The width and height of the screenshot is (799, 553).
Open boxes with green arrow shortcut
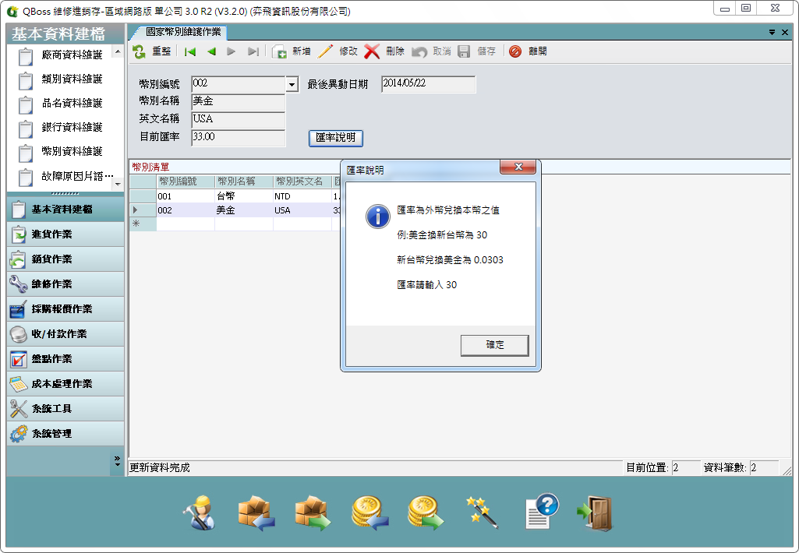tap(313, 512)
